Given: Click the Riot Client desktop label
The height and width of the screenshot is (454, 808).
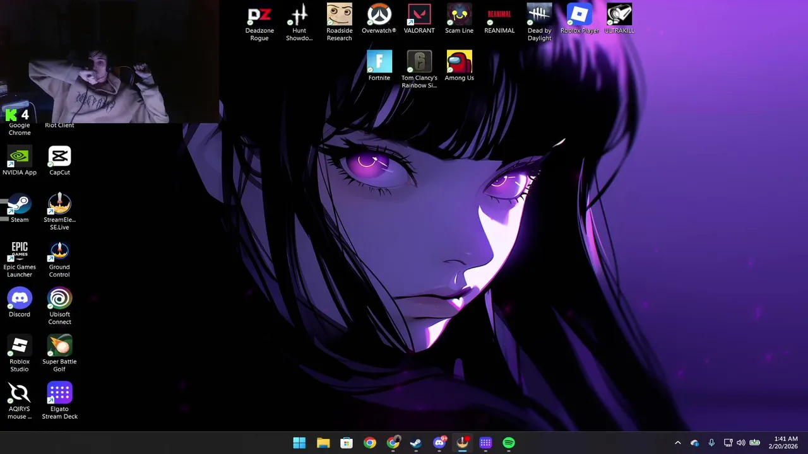Looking at the screenshot, I should (x=59, y=125).
